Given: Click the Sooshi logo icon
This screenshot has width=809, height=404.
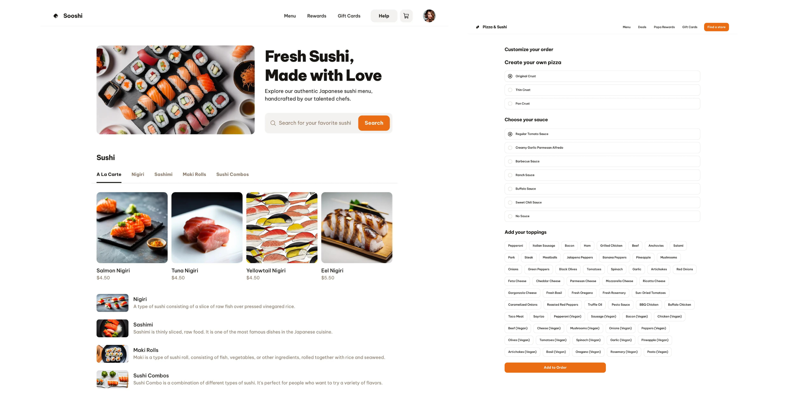Looking at the screenshot, I should click(x=56, y=16).
